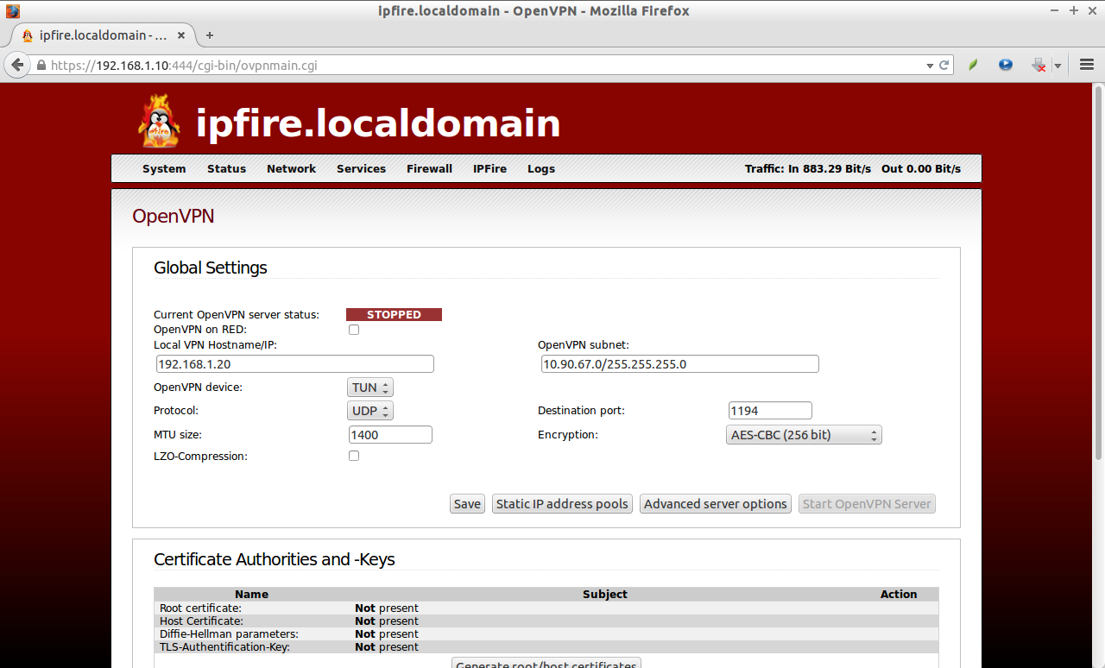Click the OpenVPN subnet input field
The image size is (1105, 668).
tap(679, 364)
